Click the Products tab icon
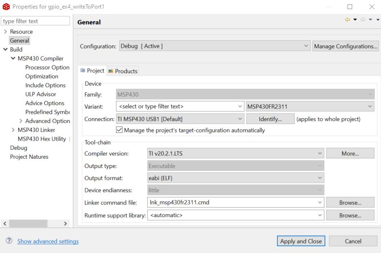 click(x=111, y=71)
